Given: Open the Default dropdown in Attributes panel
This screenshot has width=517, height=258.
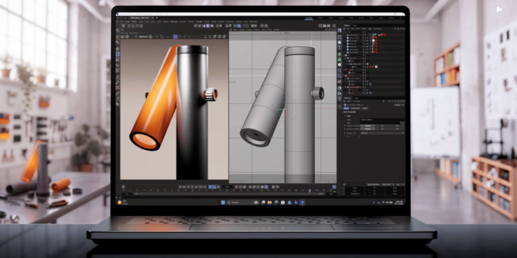Looking at the screenshot, I should (399, 105).
